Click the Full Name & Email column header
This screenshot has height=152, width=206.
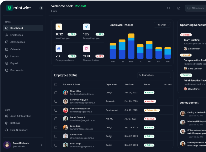click(71, 84)
